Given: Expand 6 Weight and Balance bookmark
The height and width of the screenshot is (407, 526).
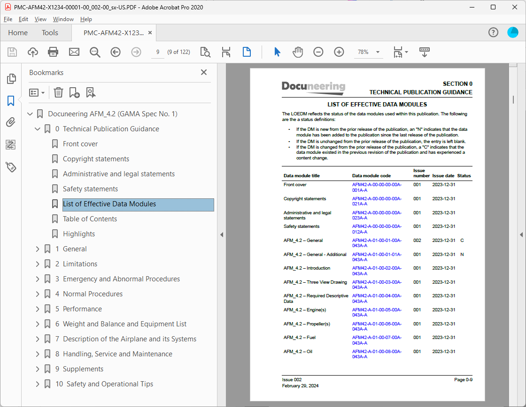Looking at the screenshot, I should pyautogui.click(x=38, y=324).
